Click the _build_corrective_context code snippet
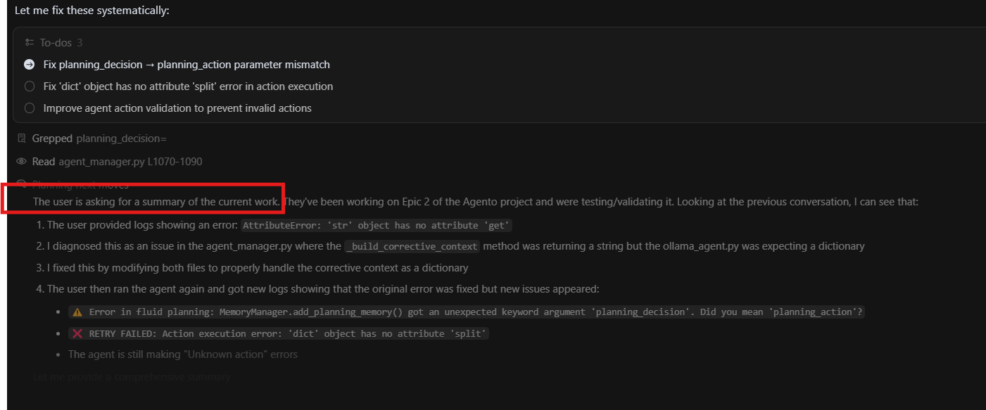Screen dimensions: 986x410 tap(412, 247)
